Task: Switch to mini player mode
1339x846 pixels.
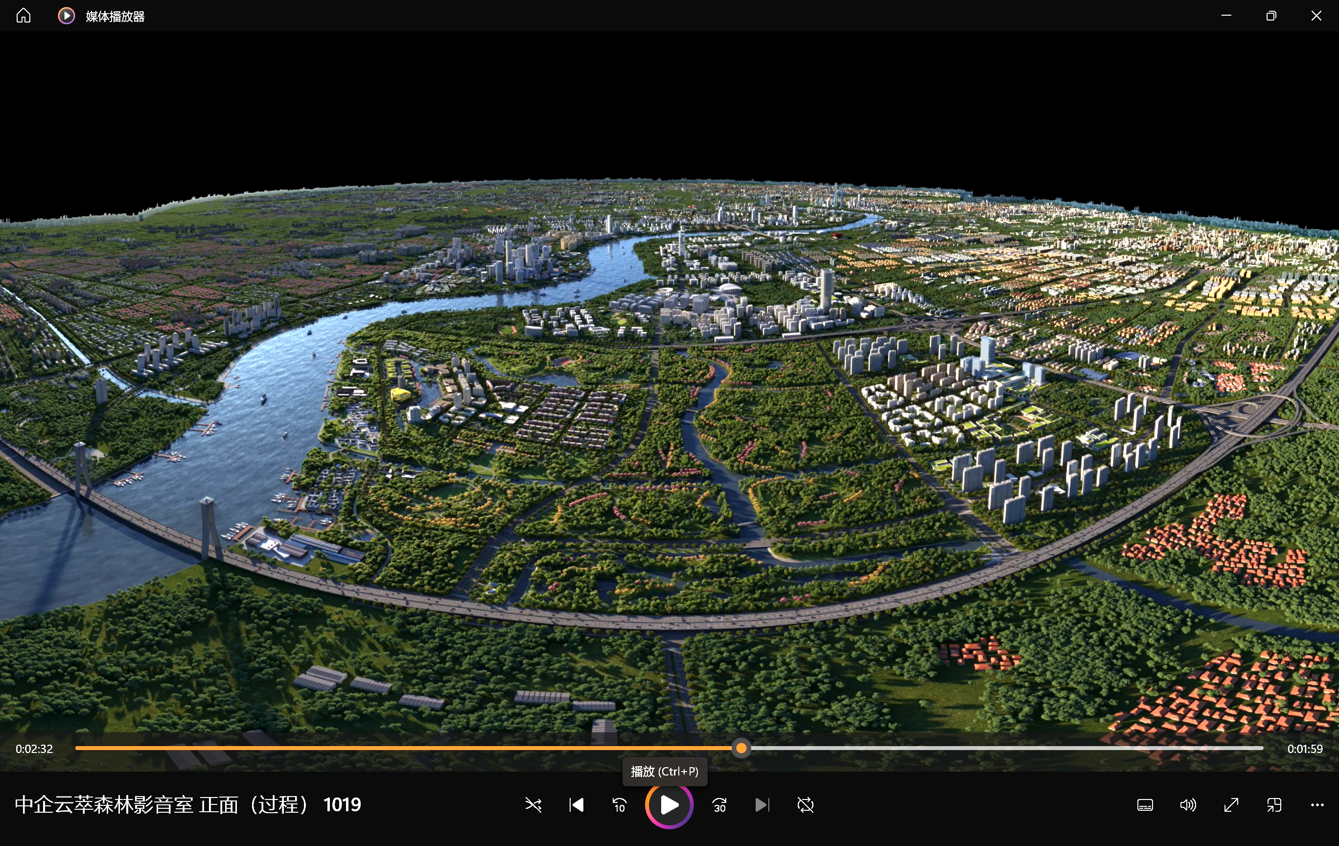Action: click(1274, 804)
